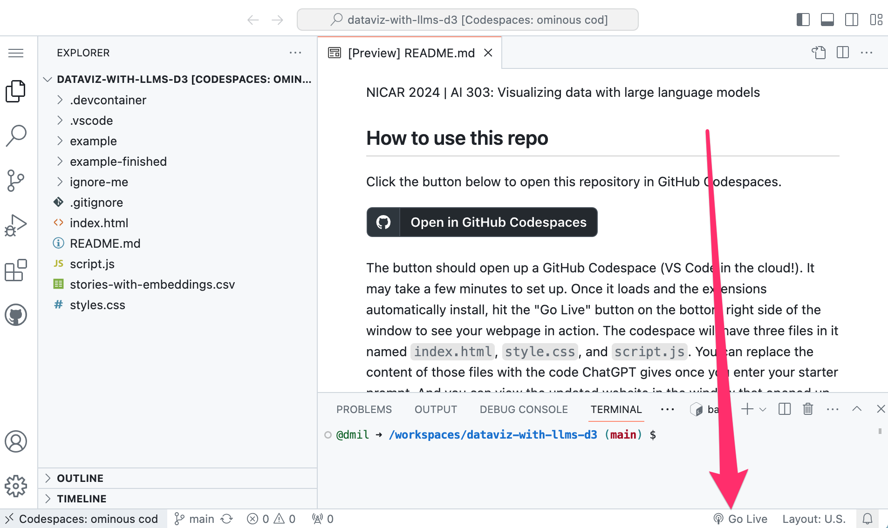The width and height of the screenshot is (888, 528).
Task: Collapse the DATAVIZ-WITH-LLMS-D3 root folder
Action: [177, 79]
